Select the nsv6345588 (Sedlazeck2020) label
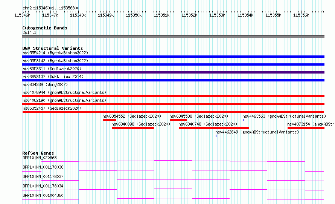The width and height of the screenshot is (335, 204). pos(199,116)
